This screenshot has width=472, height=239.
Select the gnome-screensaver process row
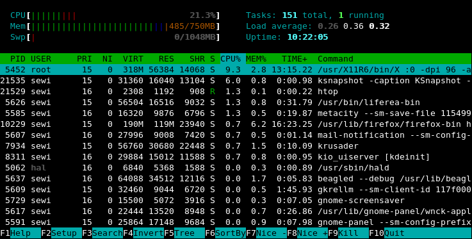pyautogui.click(x=236, y=201)
